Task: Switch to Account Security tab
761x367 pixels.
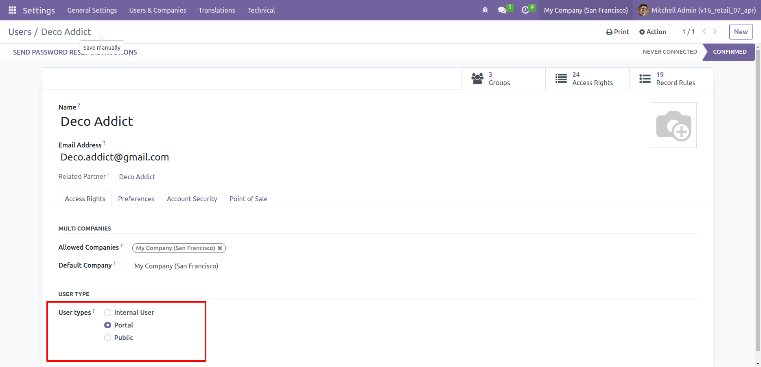Action: (x=192, y=199)
